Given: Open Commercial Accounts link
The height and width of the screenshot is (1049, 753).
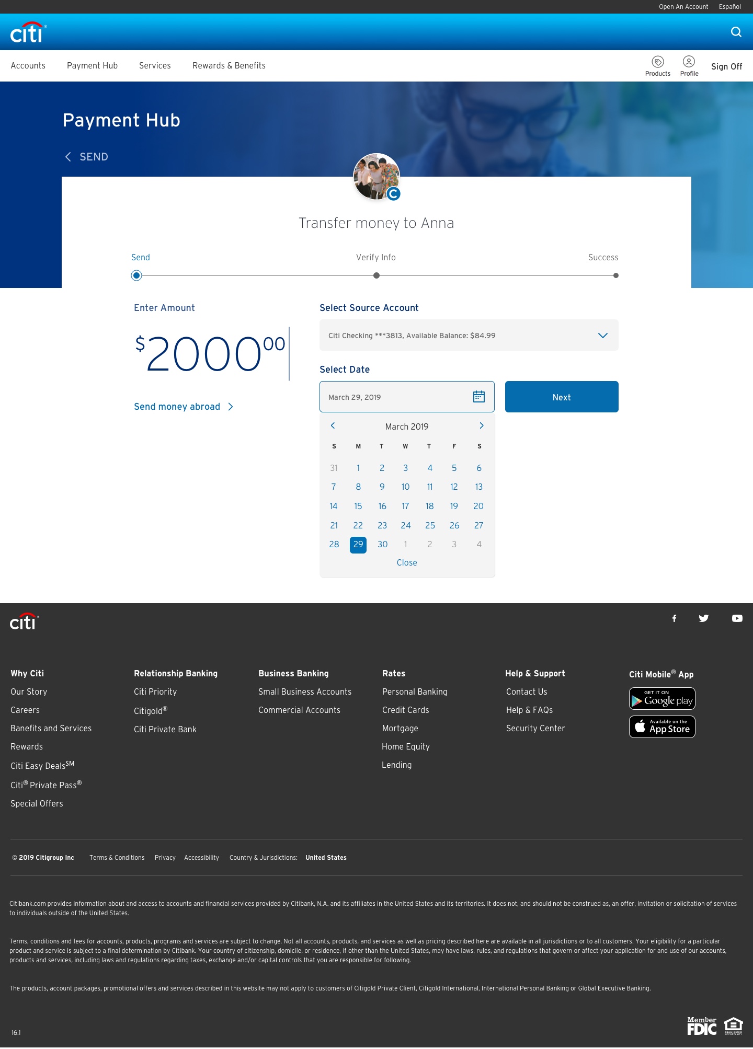Looking at the screenshot, I should [x=299, y=710].
